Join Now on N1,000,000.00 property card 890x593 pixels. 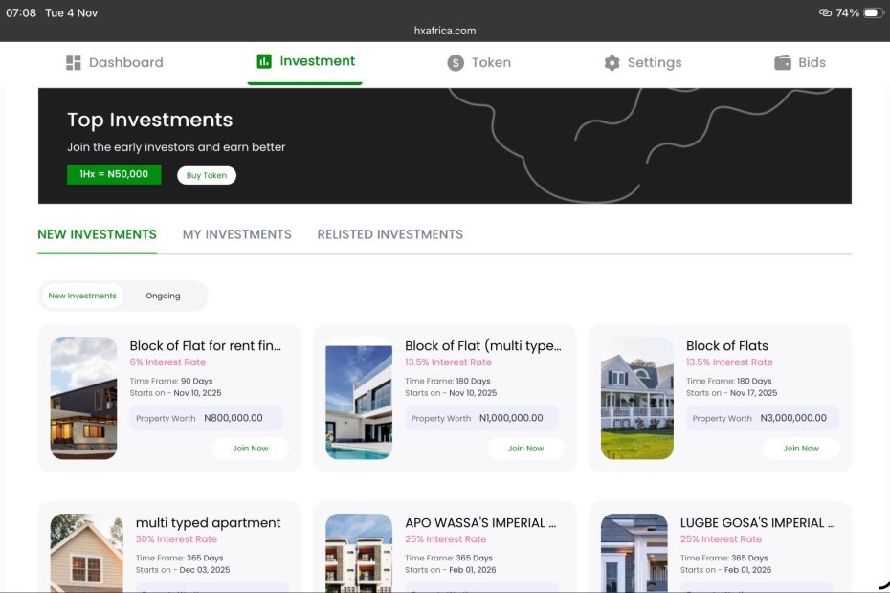(525, 449)
